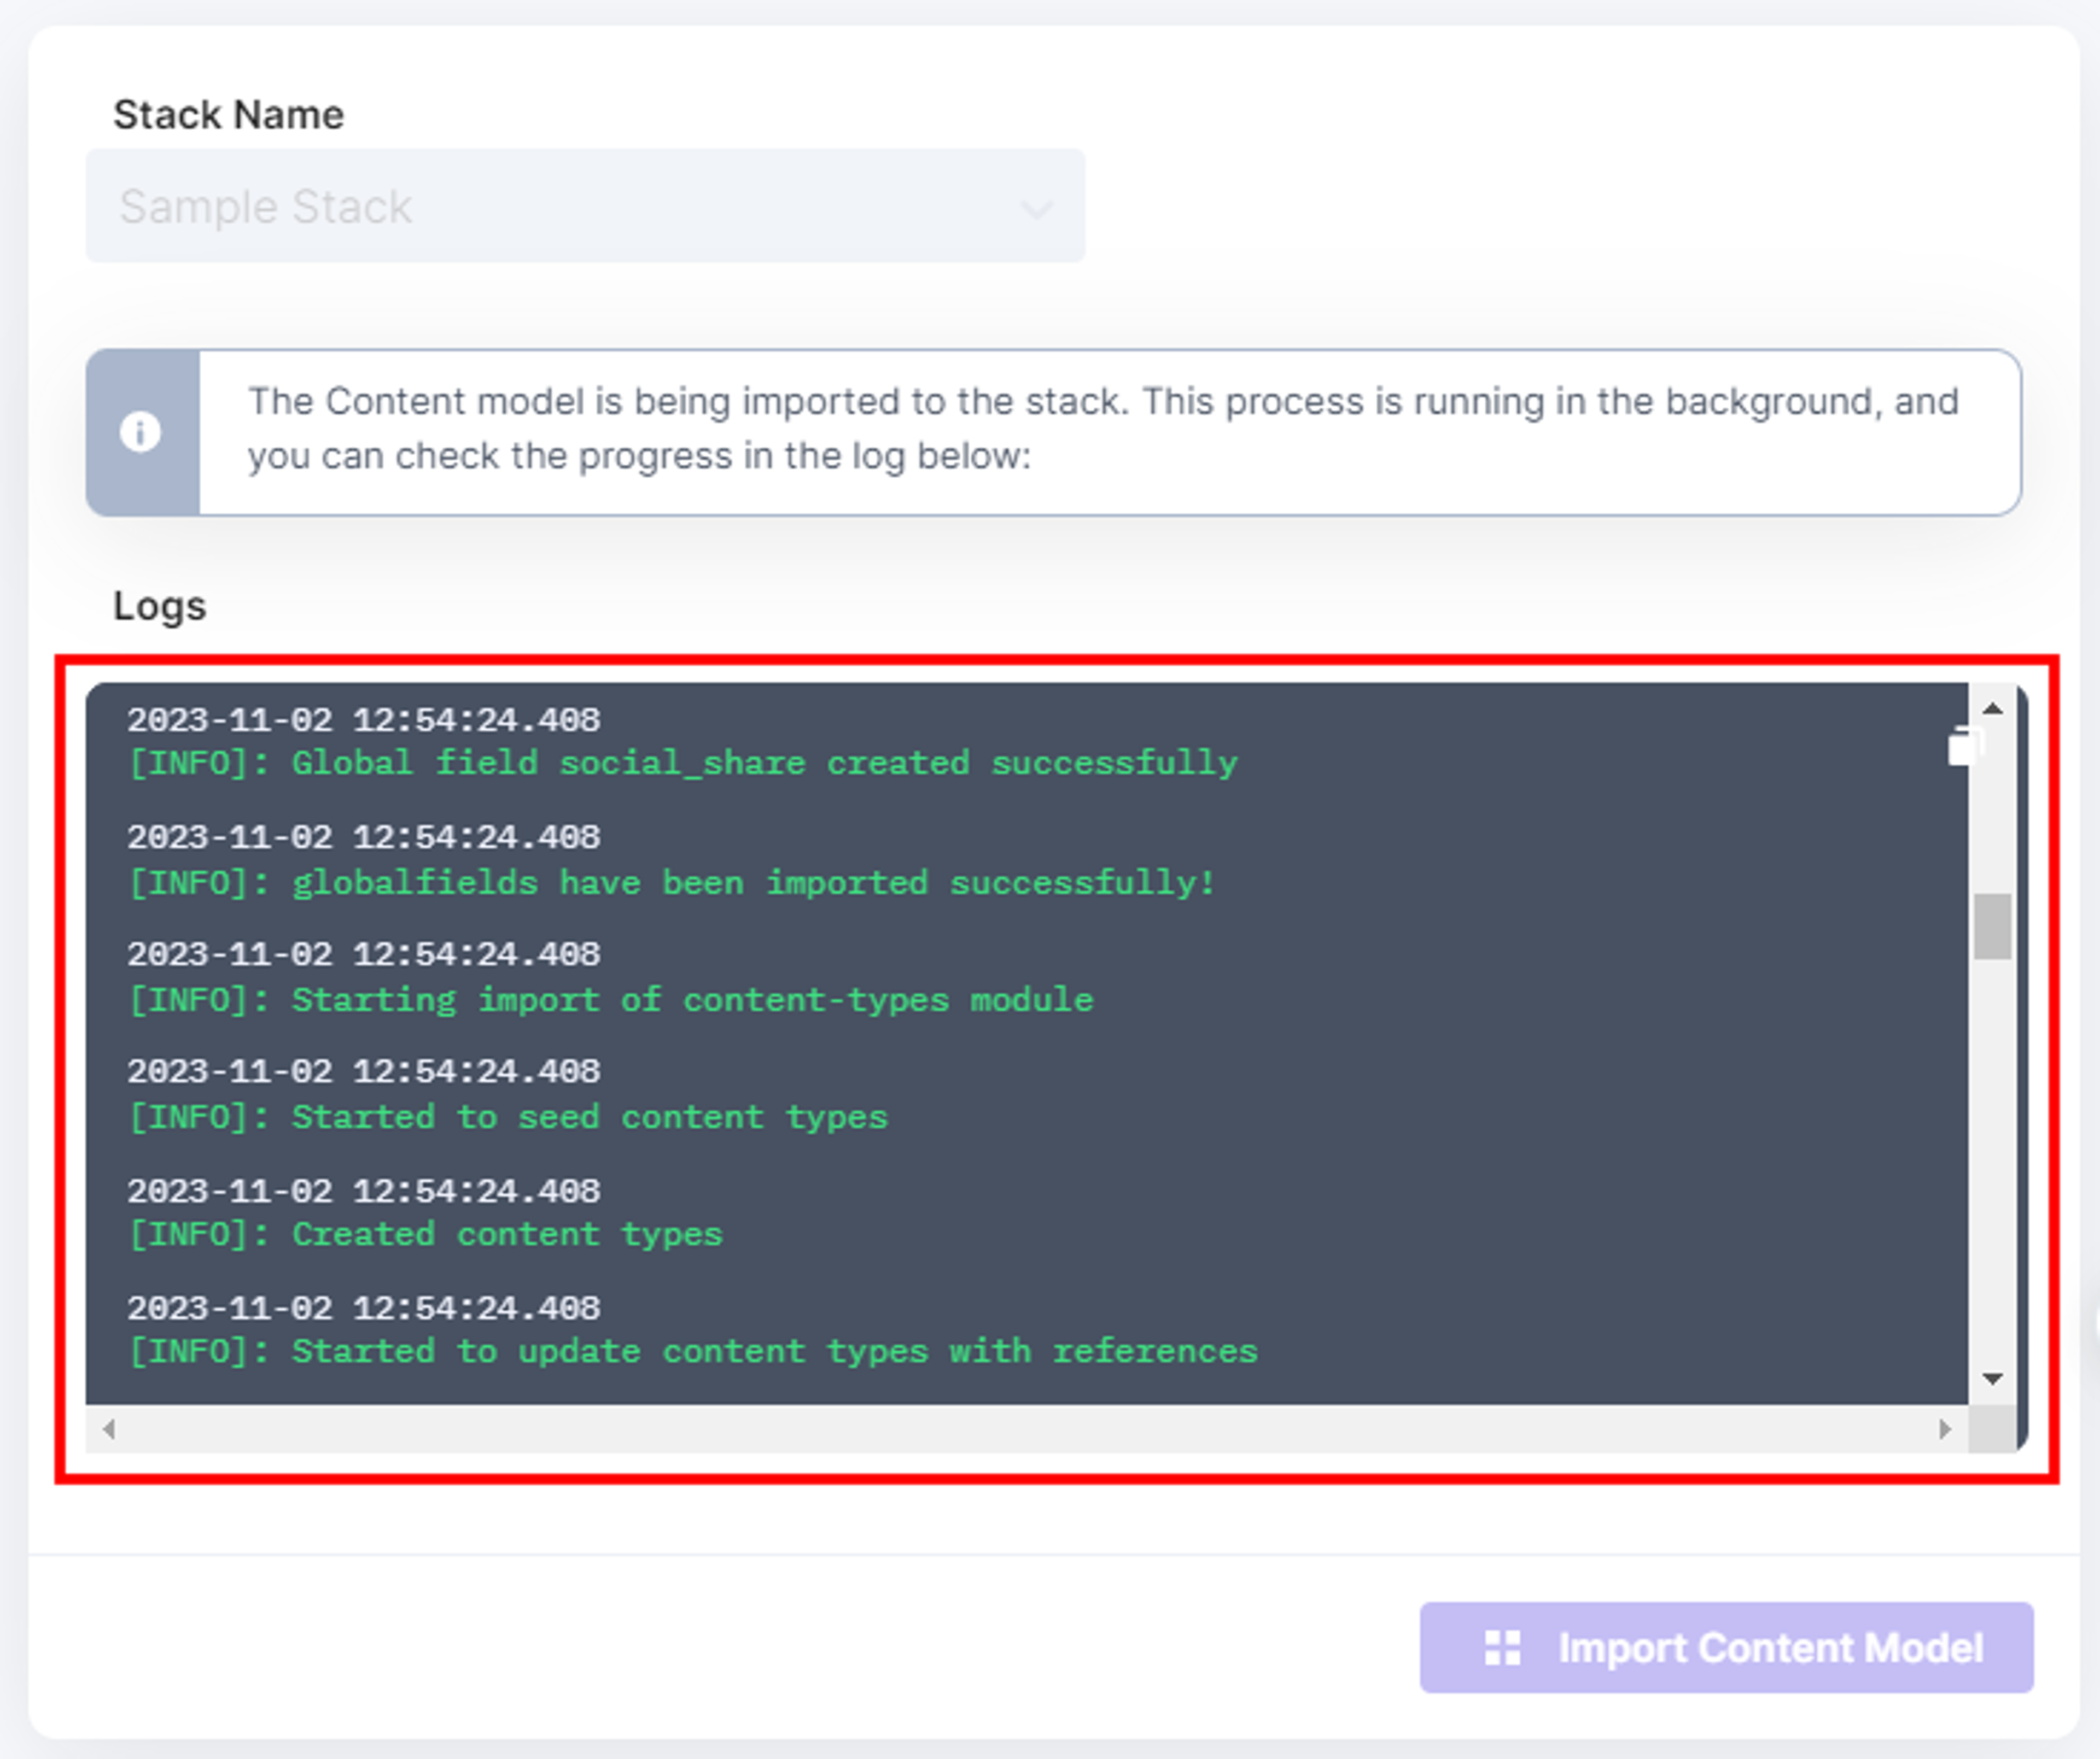Click the info icon in the notification banner
This screenshot has height=1759, width=2100.
pos(140,432)
